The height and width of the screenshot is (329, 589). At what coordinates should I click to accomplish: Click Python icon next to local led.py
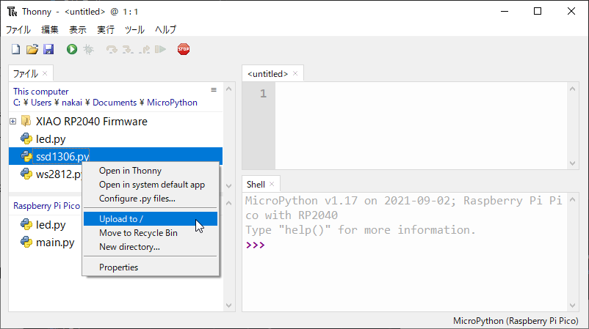[x=26, y=138]
